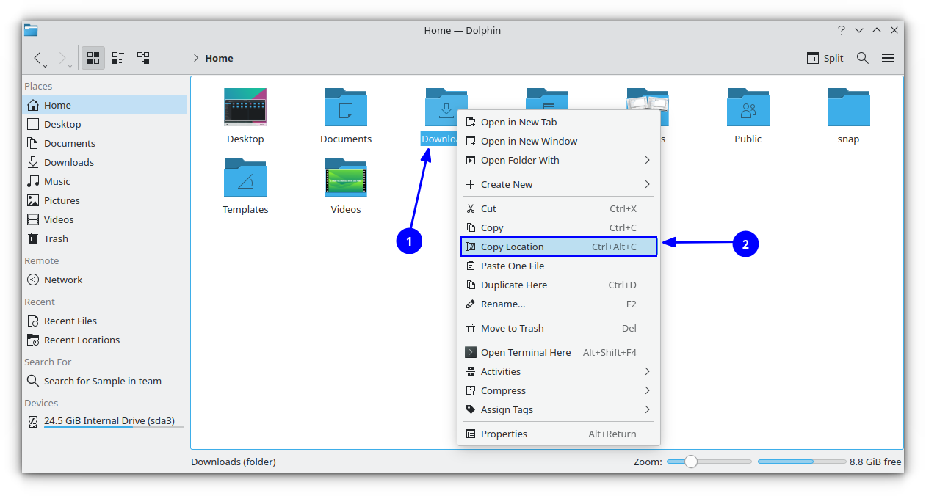
Task: Switch to details tree view mode
Action: click(142, 57)
